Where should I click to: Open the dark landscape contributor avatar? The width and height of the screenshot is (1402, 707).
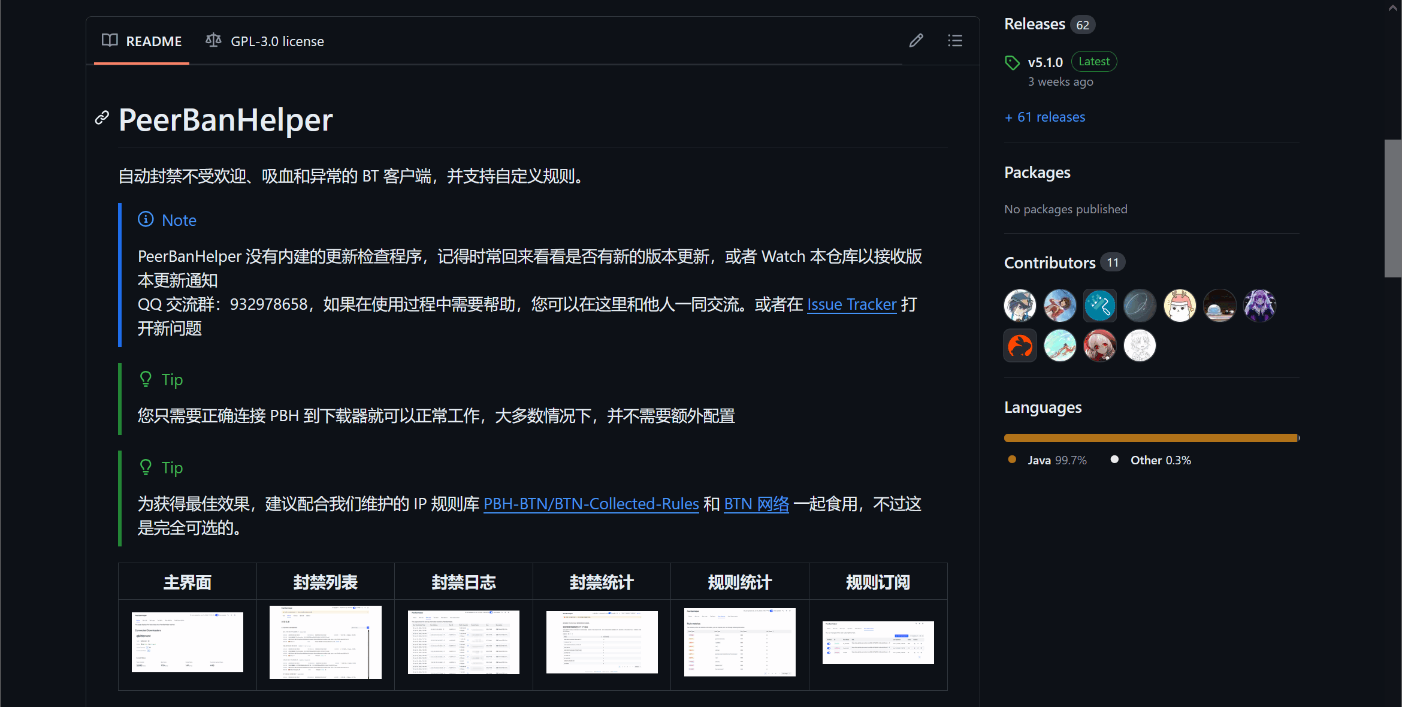tap(1220, 306)
